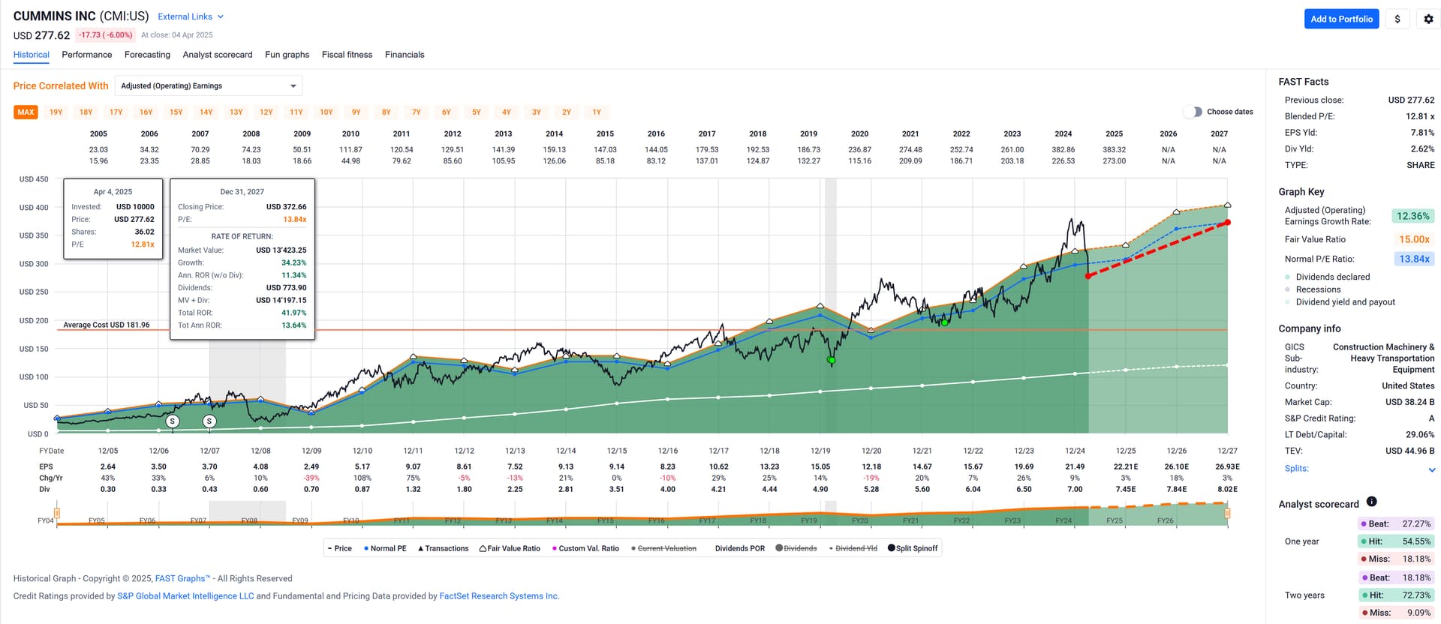
Task: Click FY20 in the timeline mini chart
Action: 860,520
